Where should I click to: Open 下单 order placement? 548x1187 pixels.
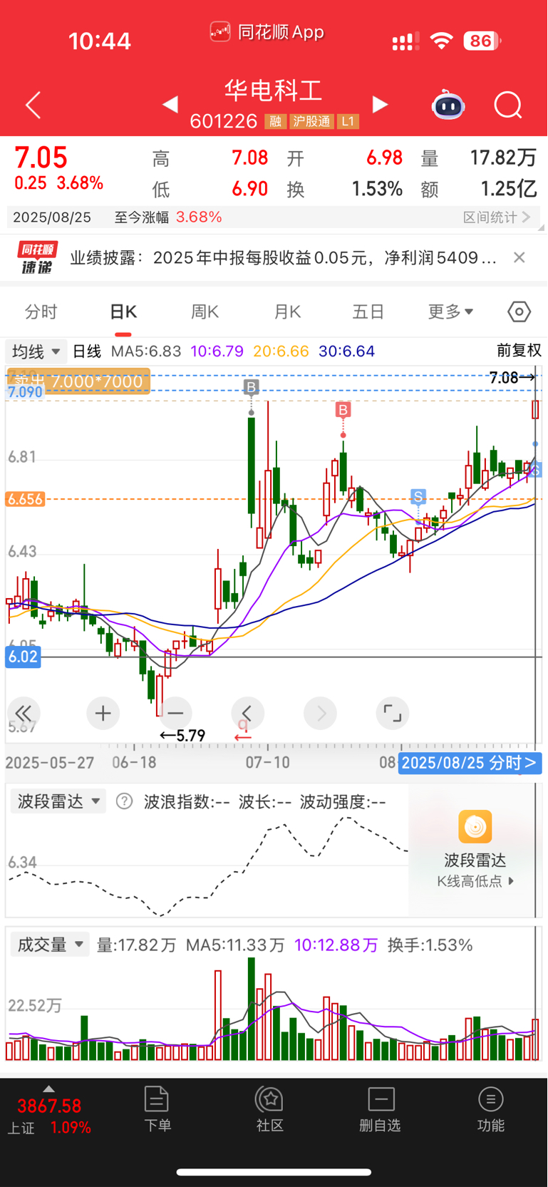(157, 1109)
